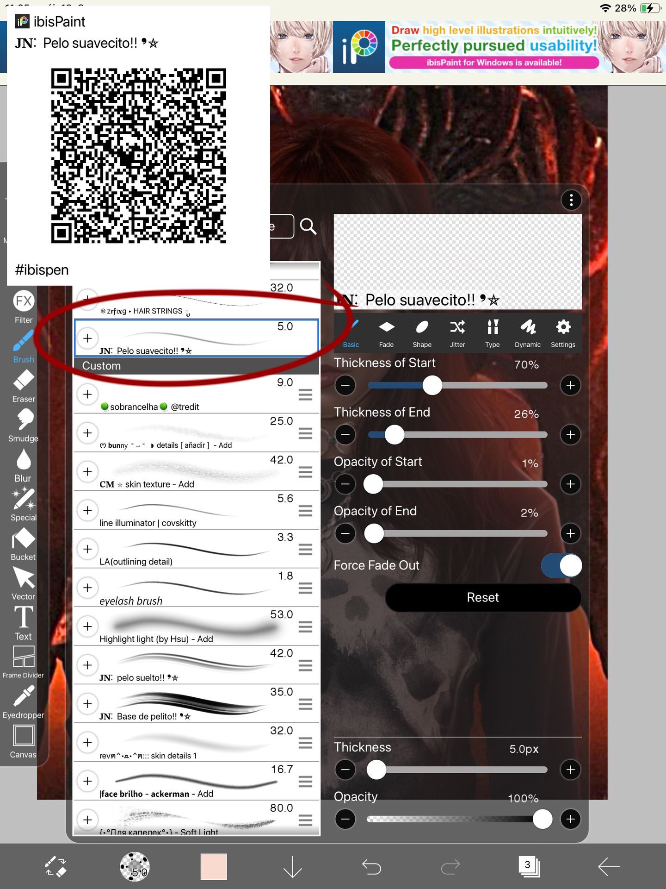Select the Frame Divider tool
Screen dimensions: 666x889
[23, 663]
